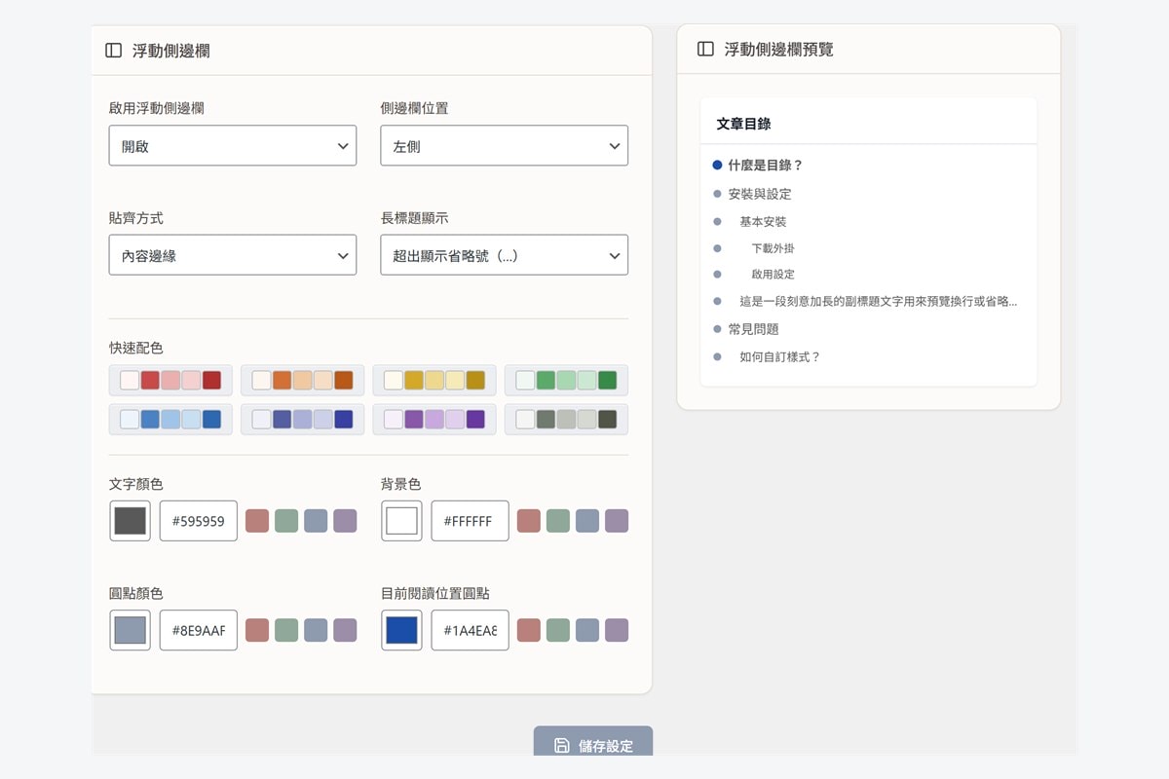
Task: Click the 長標題顯示 field label
Action: (415, 218)
